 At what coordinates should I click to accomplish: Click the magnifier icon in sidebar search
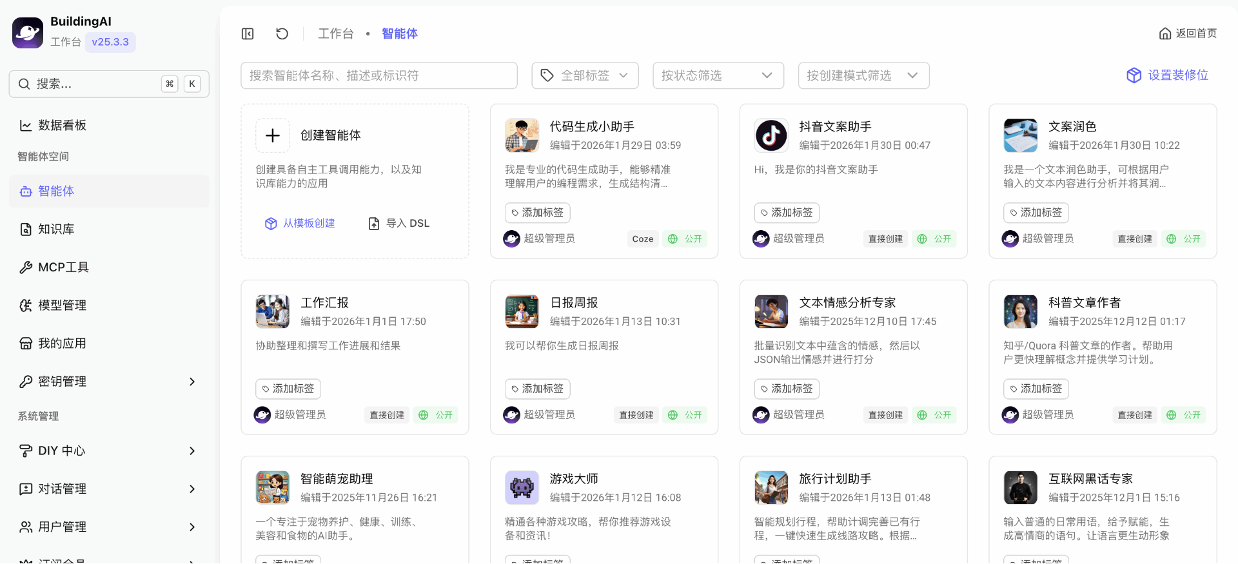25,84
